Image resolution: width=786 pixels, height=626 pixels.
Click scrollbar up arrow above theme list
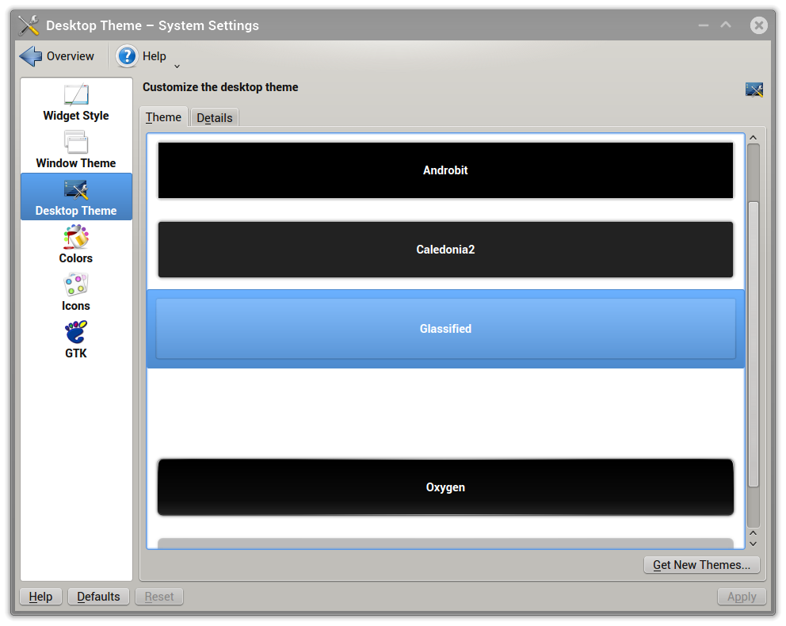tap(753, 138)
